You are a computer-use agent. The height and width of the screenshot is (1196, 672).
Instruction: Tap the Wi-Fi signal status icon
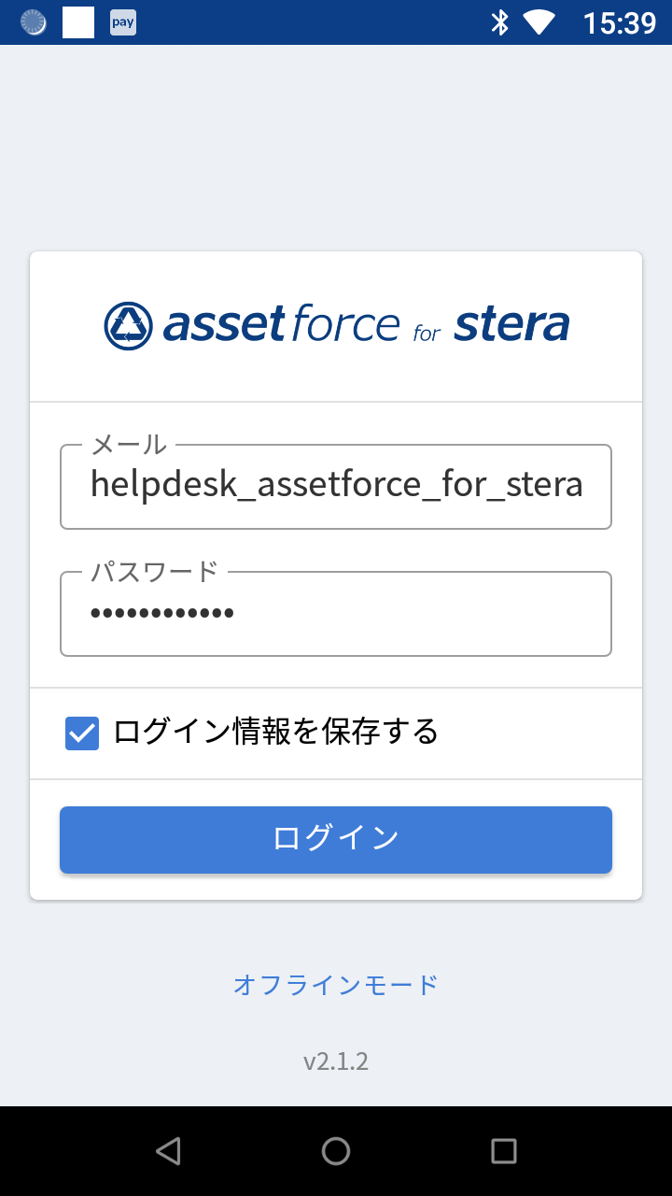tap(539, 22)
